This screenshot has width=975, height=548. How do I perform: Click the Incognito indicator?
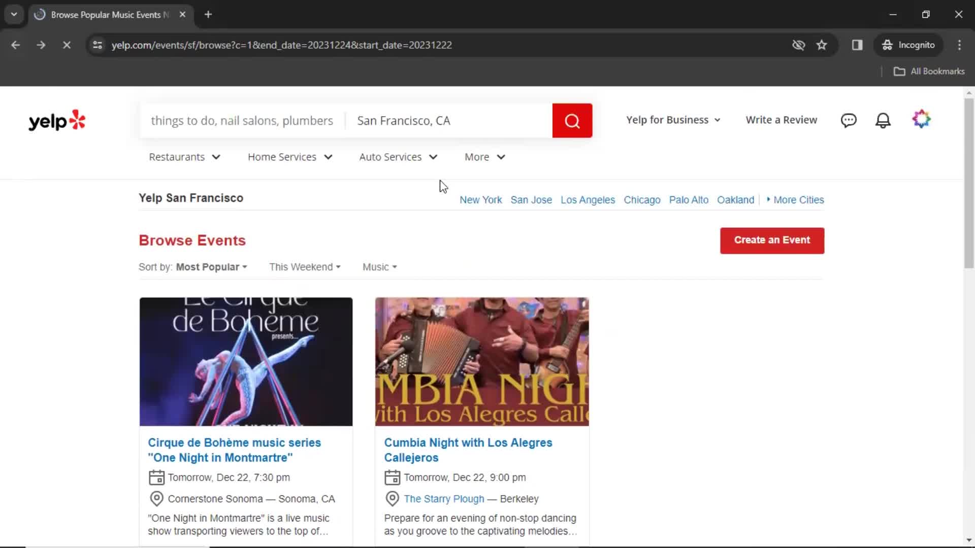click(x=908, y=45)
